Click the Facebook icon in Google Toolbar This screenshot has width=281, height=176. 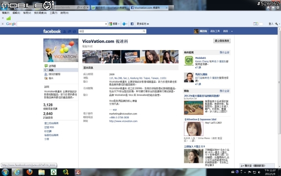(x=132, y=24)
